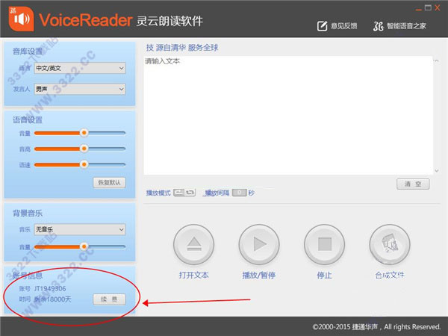Adjust the 背景音乐 volume slider
The width and height of the screenshot is (448, 336).
(x=80, y=246)
